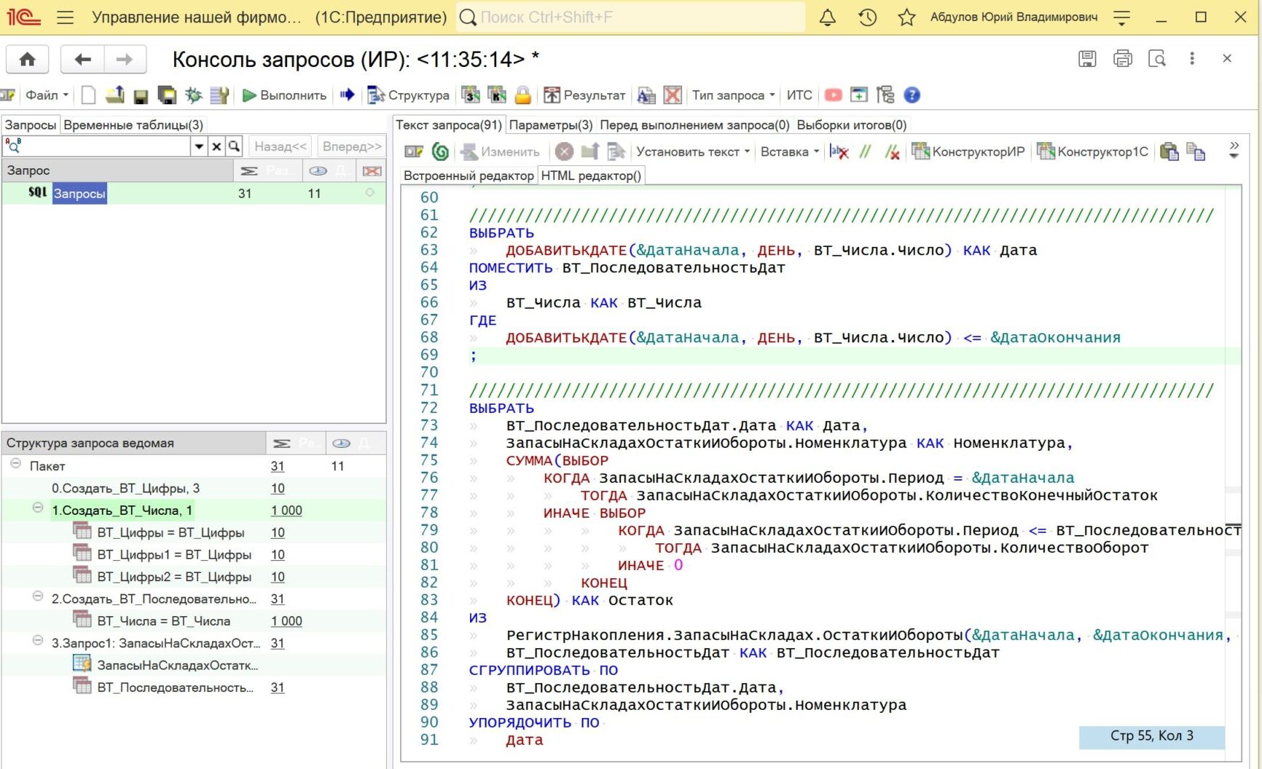Screen dimensions: 1262x769
Task: Click the Home icon button
Action: pyautogui.click(x=28, y=60)
